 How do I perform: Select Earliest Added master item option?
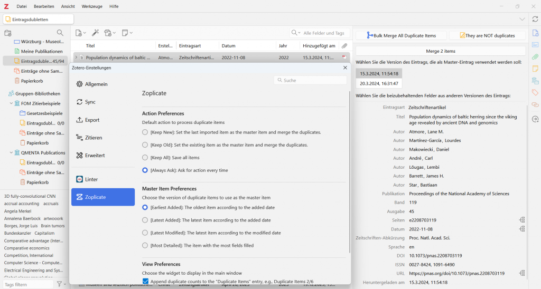(x=145, y=207)
